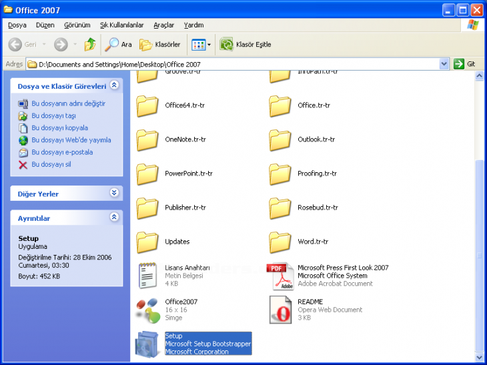The image size is (487, 365).
Task: Click the Git go button
Action: 464,64
